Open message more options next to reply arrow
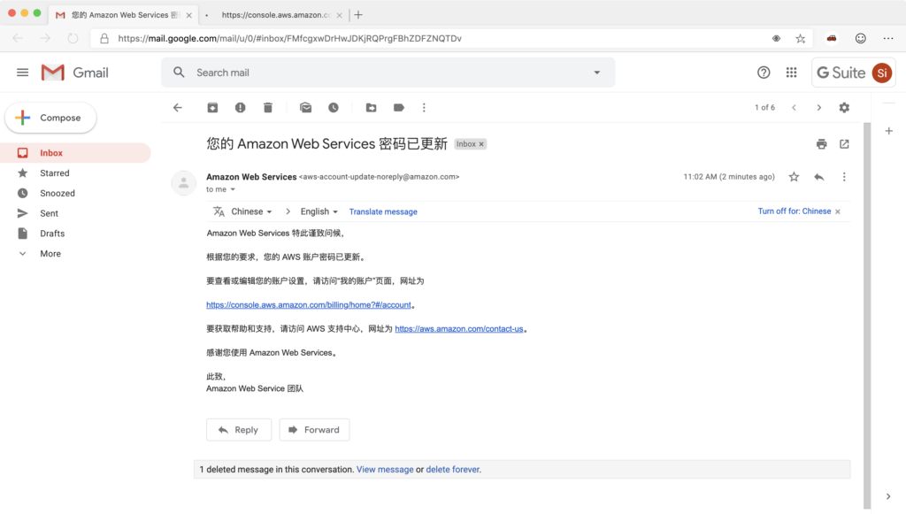The image size is (906, 514). 844,177
